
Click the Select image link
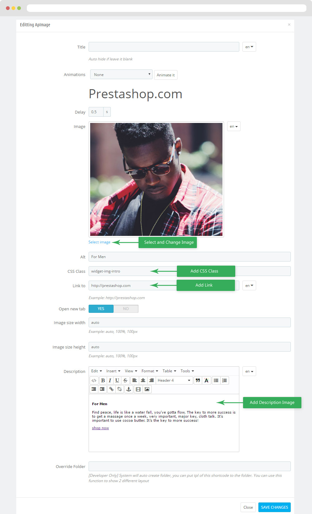tap(100, 242)
